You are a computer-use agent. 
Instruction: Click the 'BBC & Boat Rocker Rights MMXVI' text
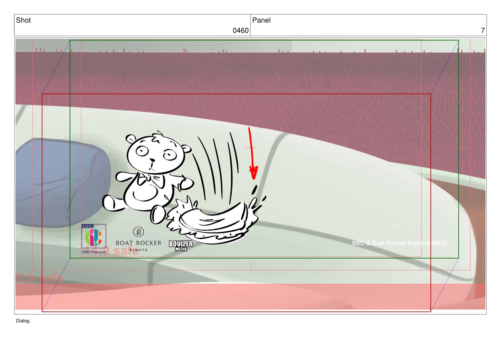pos(399,243)
